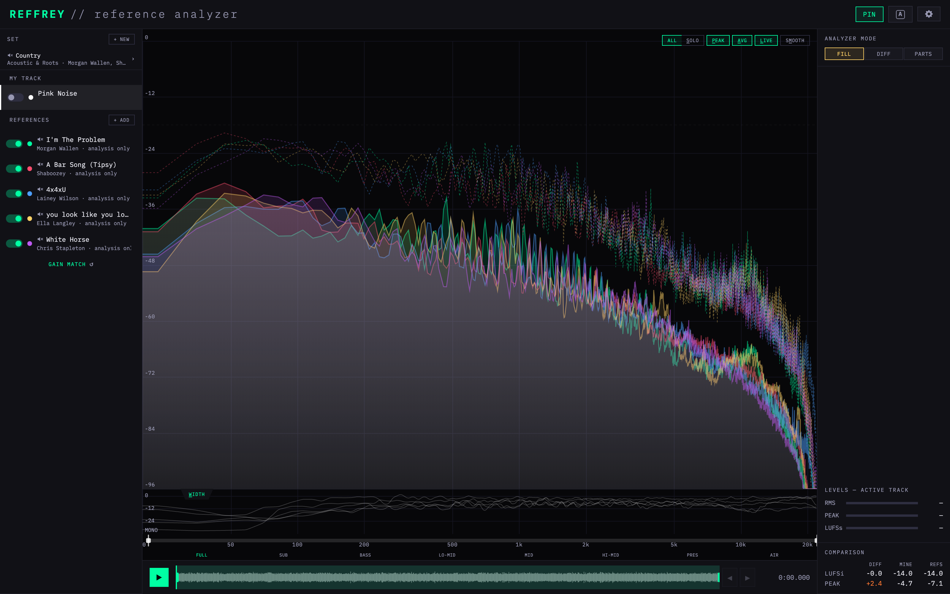Collapse the WIDTH panel tab
Image resolution: width=950 pixels, height=594 pixels.
click(197, 494)
